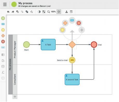Screen dimensions: 119x102
Task: Toggle the highlighted pan/move tool button
Action: tap(59, 12)
